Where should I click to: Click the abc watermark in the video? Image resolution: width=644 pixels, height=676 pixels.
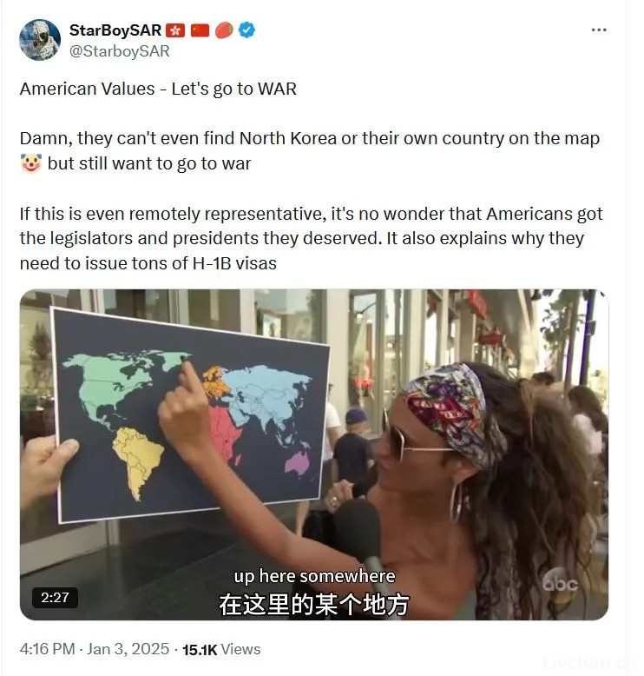coord(561,584)
